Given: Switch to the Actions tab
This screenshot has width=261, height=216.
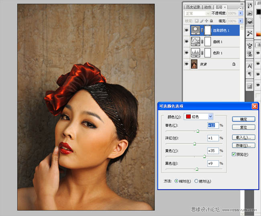Looking at the screenshot, I should (208, 7).
